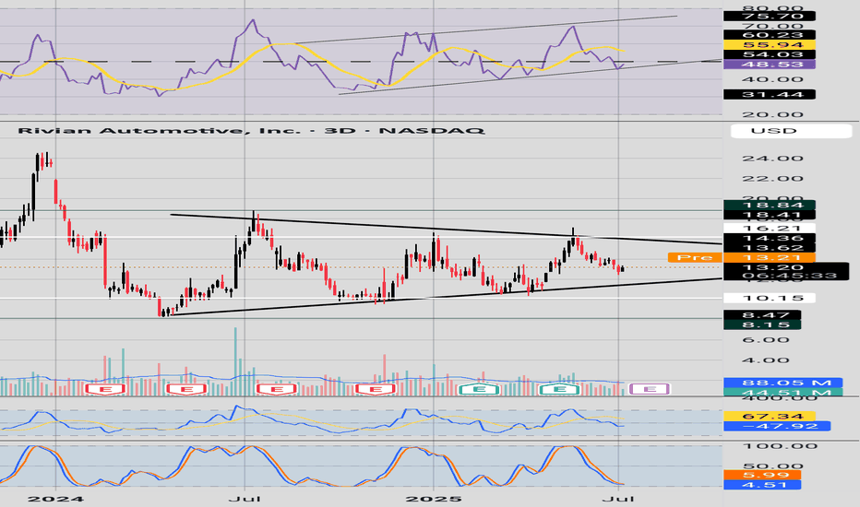This screenshot has height=507, width=860.
Task: Select the 13.62 price label
Action: (x=770, y=248)
